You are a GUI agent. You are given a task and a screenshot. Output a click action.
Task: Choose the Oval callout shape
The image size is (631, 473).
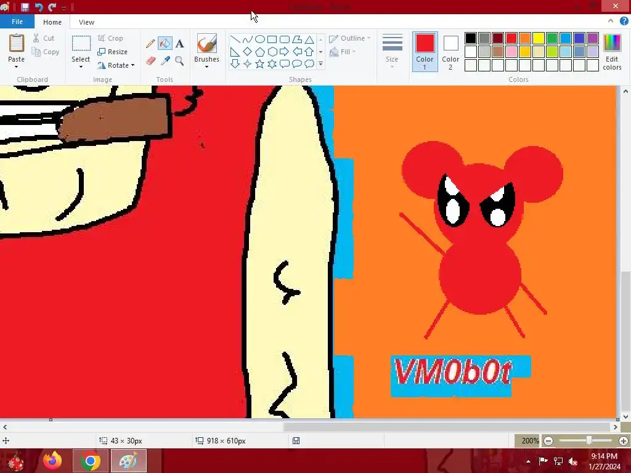tap(297, 63)
